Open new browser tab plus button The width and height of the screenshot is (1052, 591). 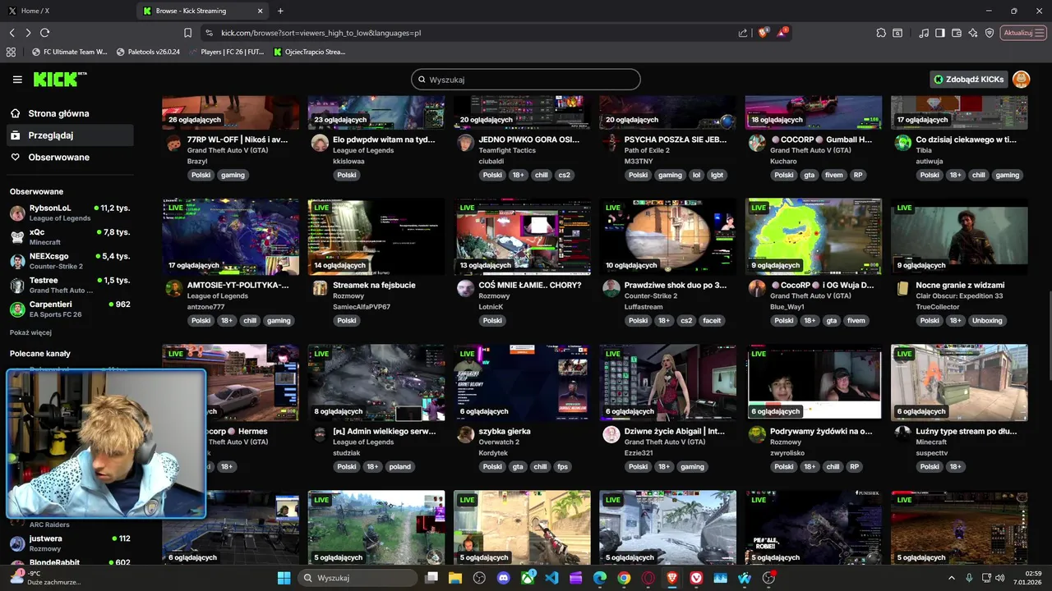(x=280, y=11)
